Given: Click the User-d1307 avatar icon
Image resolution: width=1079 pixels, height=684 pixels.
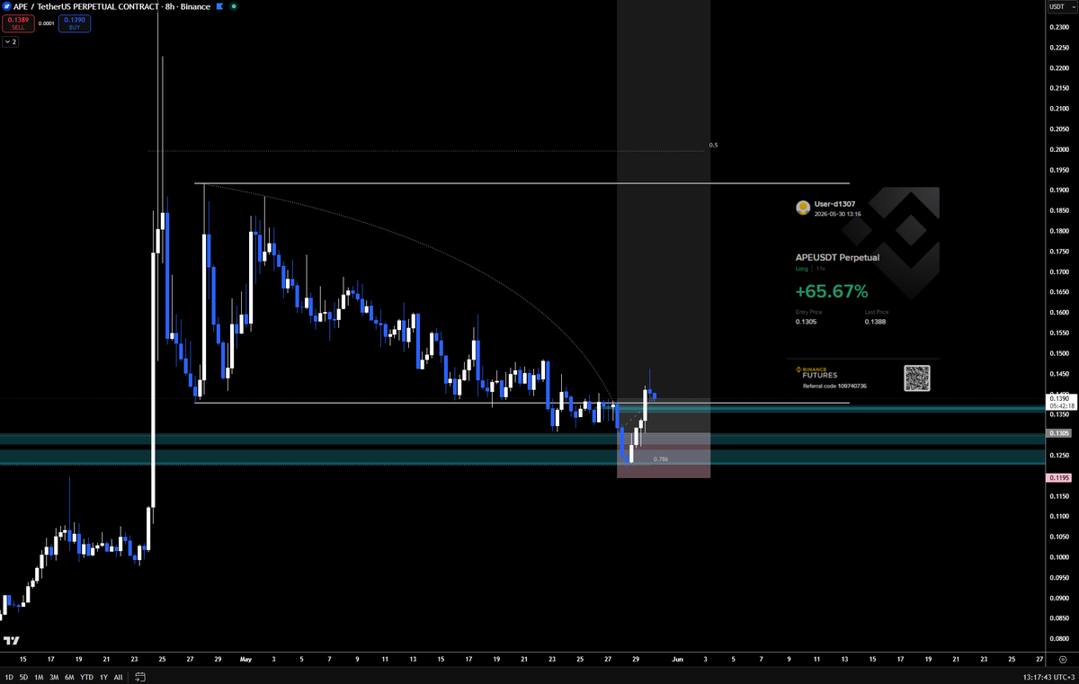Looking at the screenshot, I should (x=803, y=208).
